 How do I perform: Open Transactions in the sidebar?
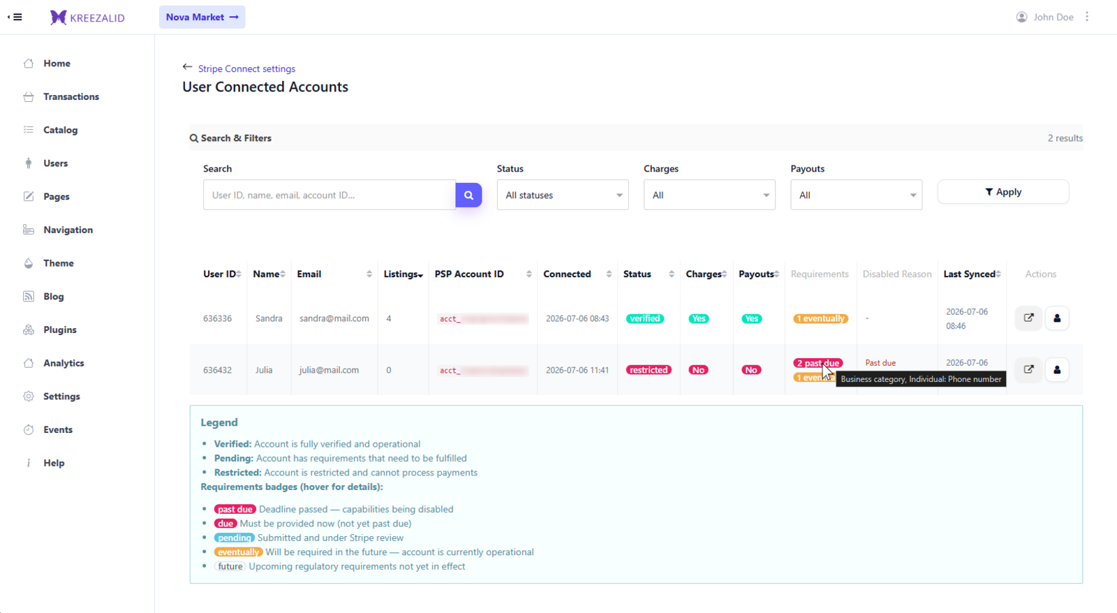pos(71,96)
